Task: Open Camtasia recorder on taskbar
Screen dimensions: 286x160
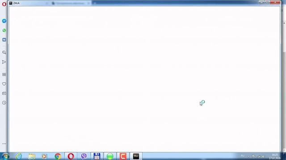Action: click(x=123, y=156)
